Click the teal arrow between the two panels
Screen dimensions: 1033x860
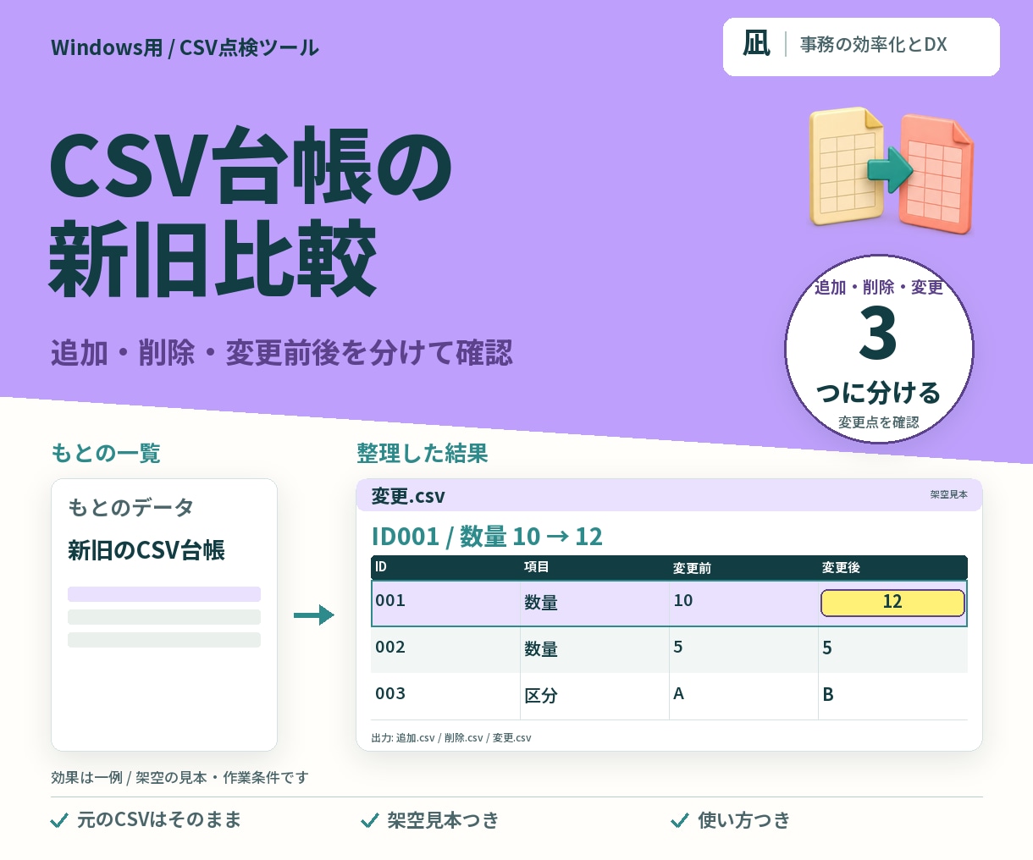(x=314, y=615)
